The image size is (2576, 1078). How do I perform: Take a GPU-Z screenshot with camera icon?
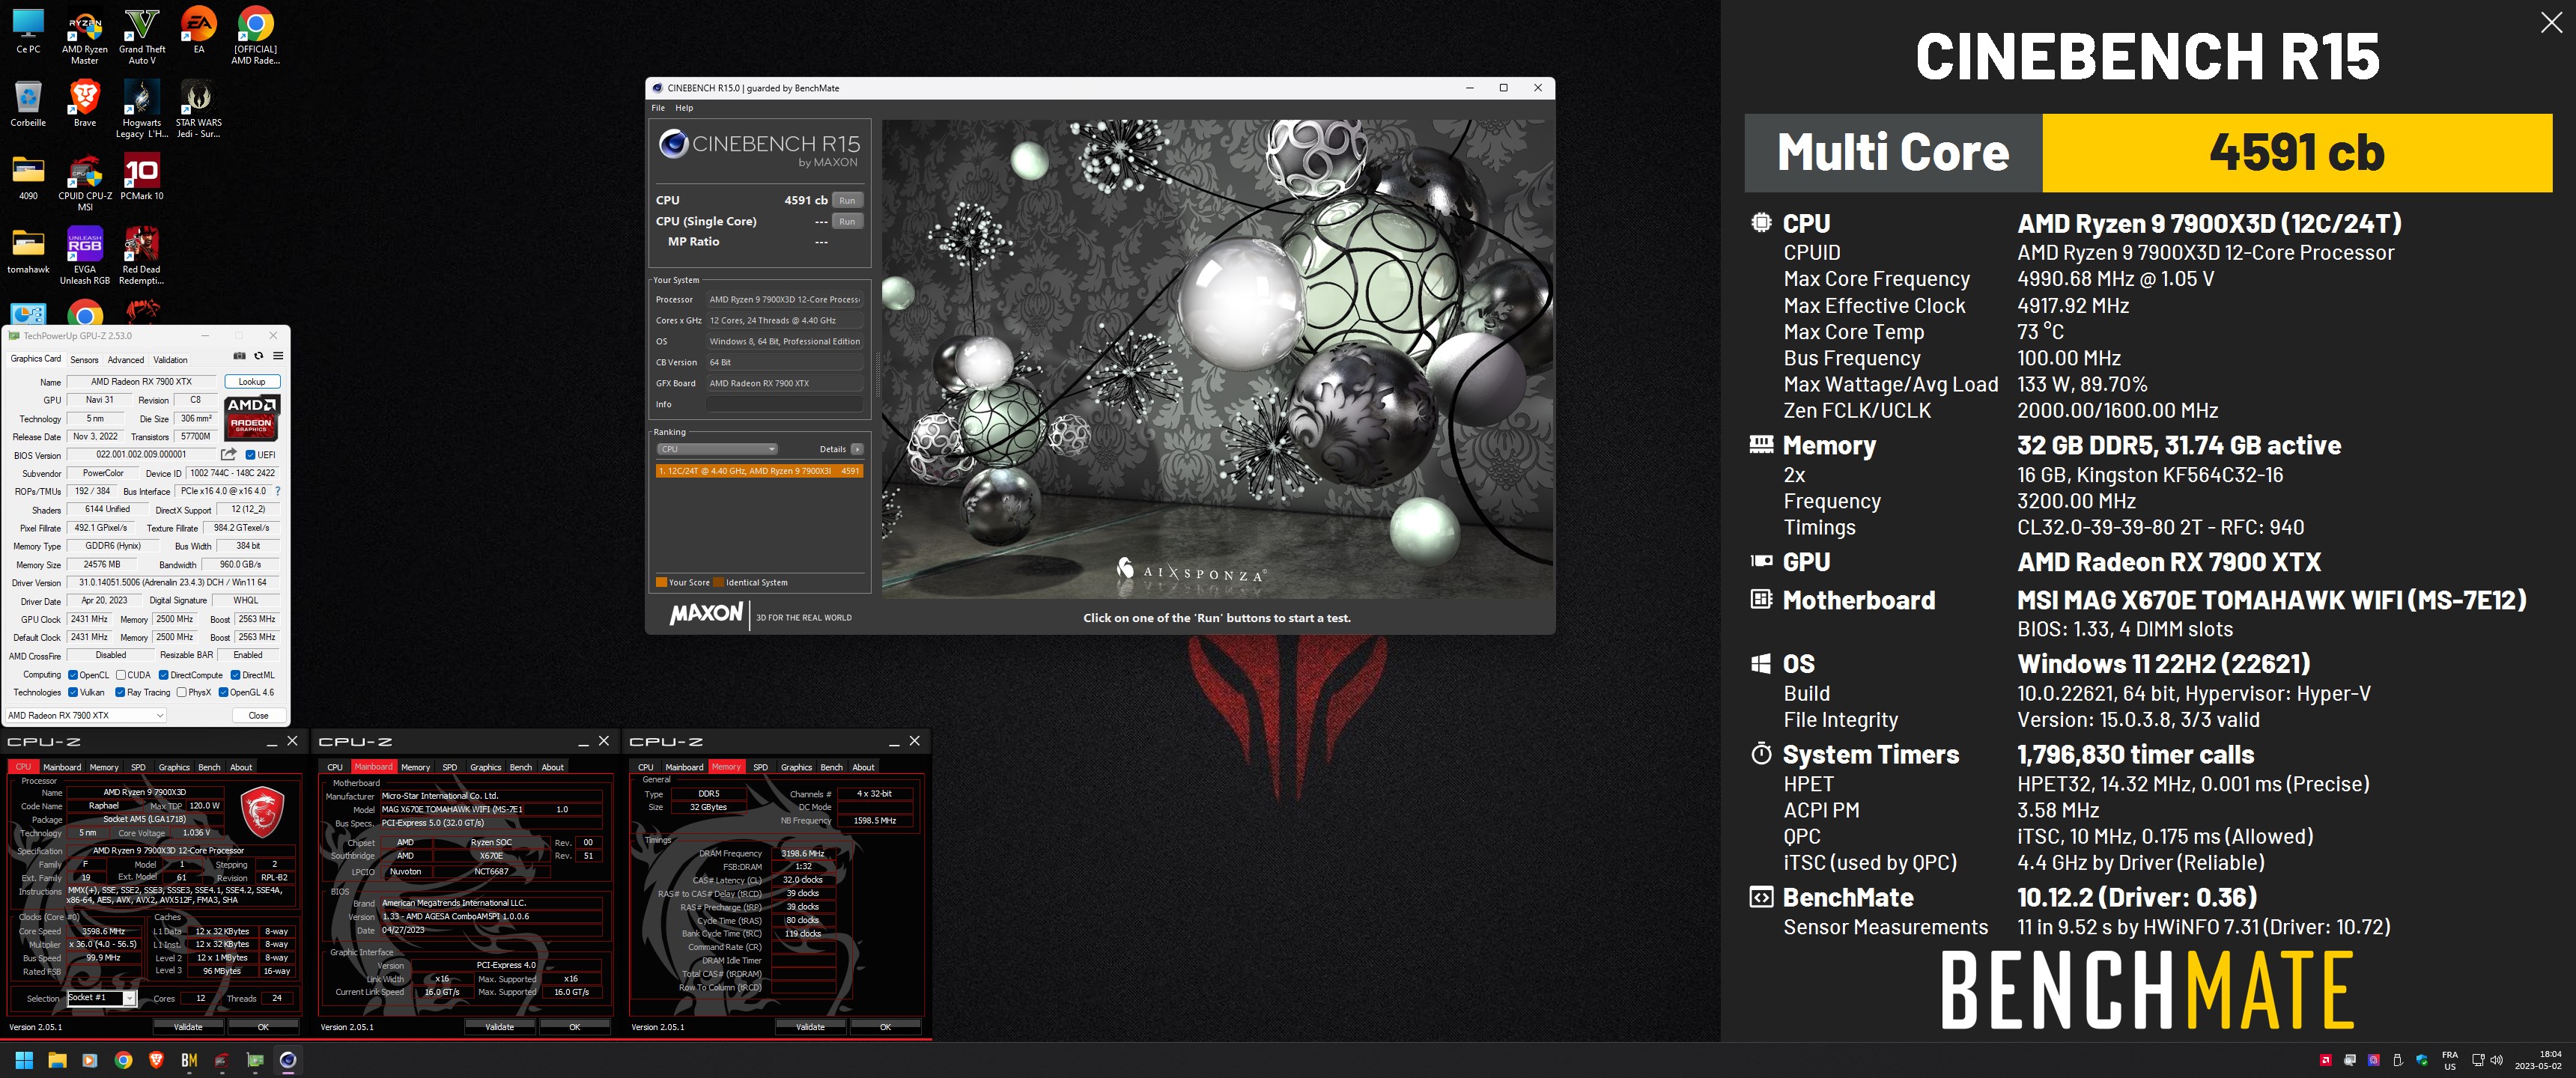click(x=239, y=356)
